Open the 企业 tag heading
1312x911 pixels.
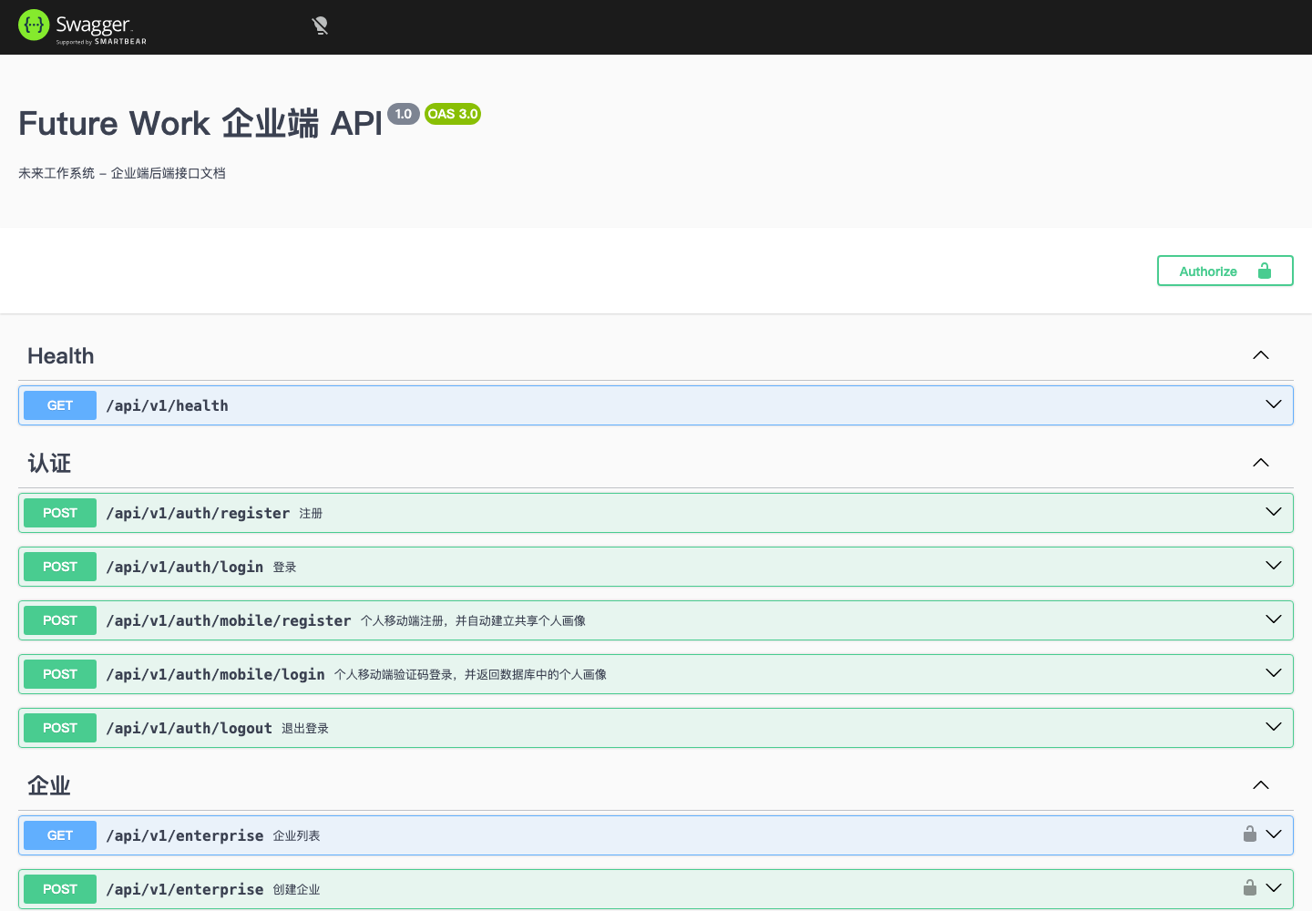point(49,785)
